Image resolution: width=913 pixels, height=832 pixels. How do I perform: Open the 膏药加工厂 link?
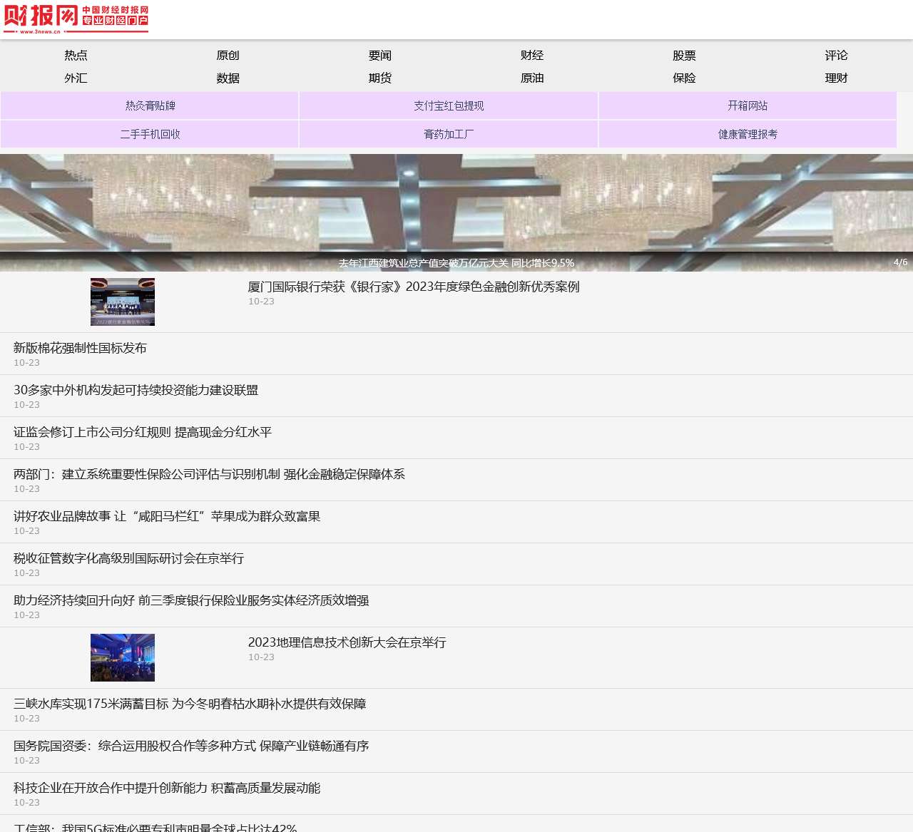click(449, 134)
